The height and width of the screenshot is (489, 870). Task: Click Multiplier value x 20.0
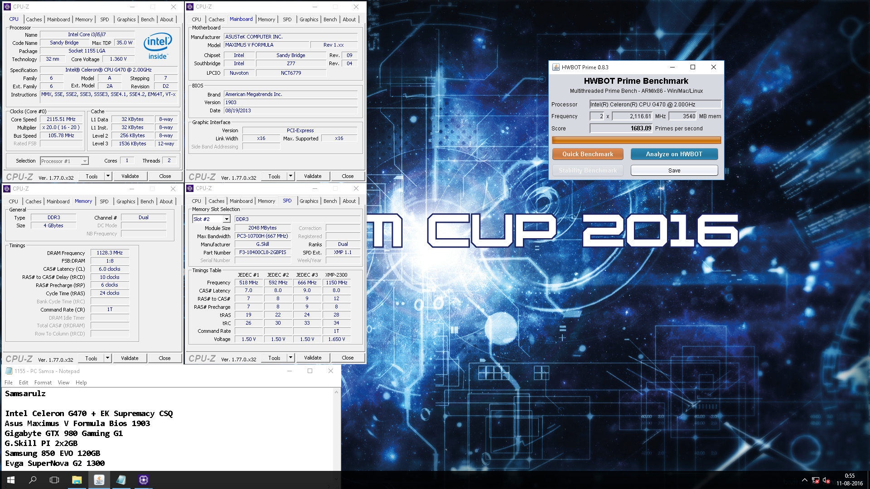tap(61, 128)
